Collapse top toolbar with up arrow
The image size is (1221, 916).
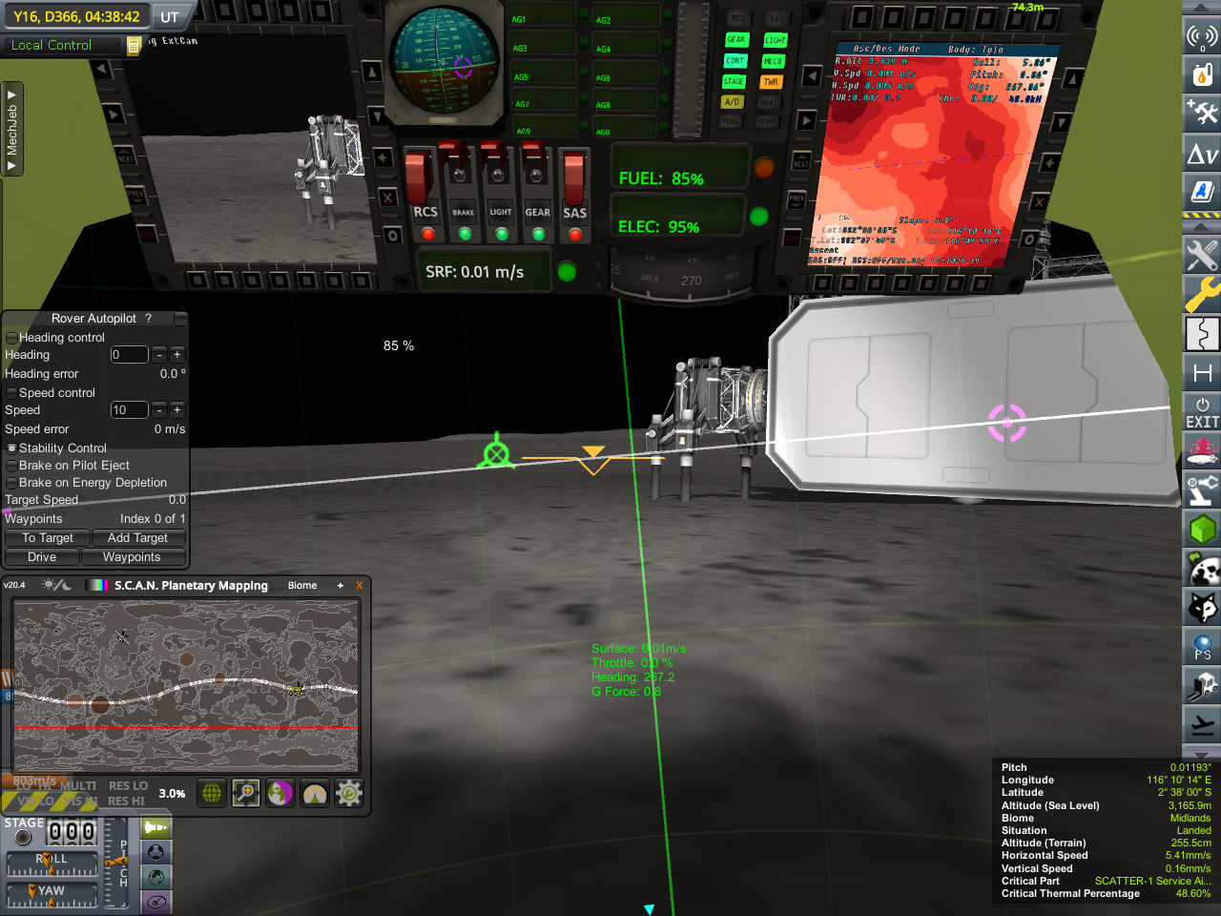[x=1202, y=8]
